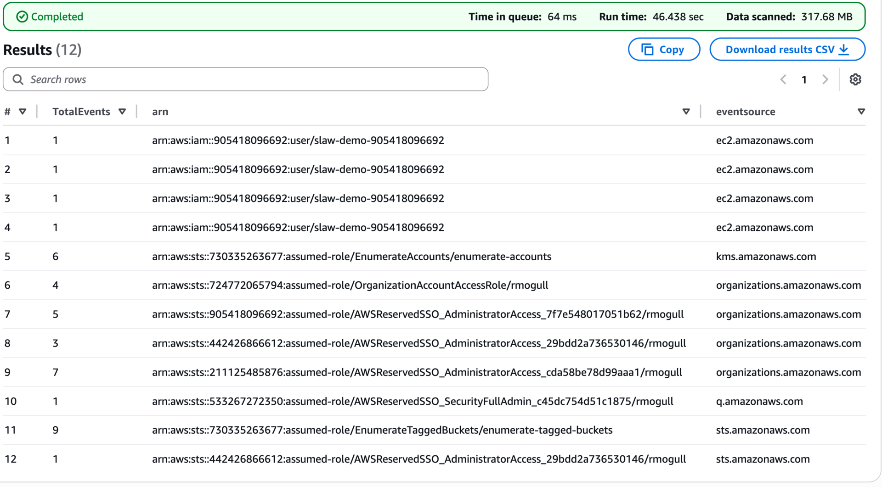
Task: Click kms.amazonaws.com eventsource cell
Action: (766, 257)
